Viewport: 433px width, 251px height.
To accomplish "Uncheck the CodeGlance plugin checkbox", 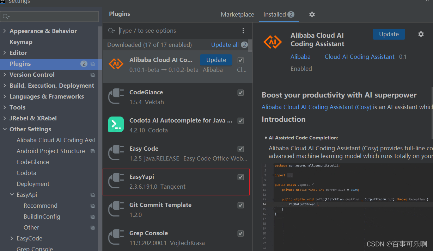I will (x=240, y=93).
